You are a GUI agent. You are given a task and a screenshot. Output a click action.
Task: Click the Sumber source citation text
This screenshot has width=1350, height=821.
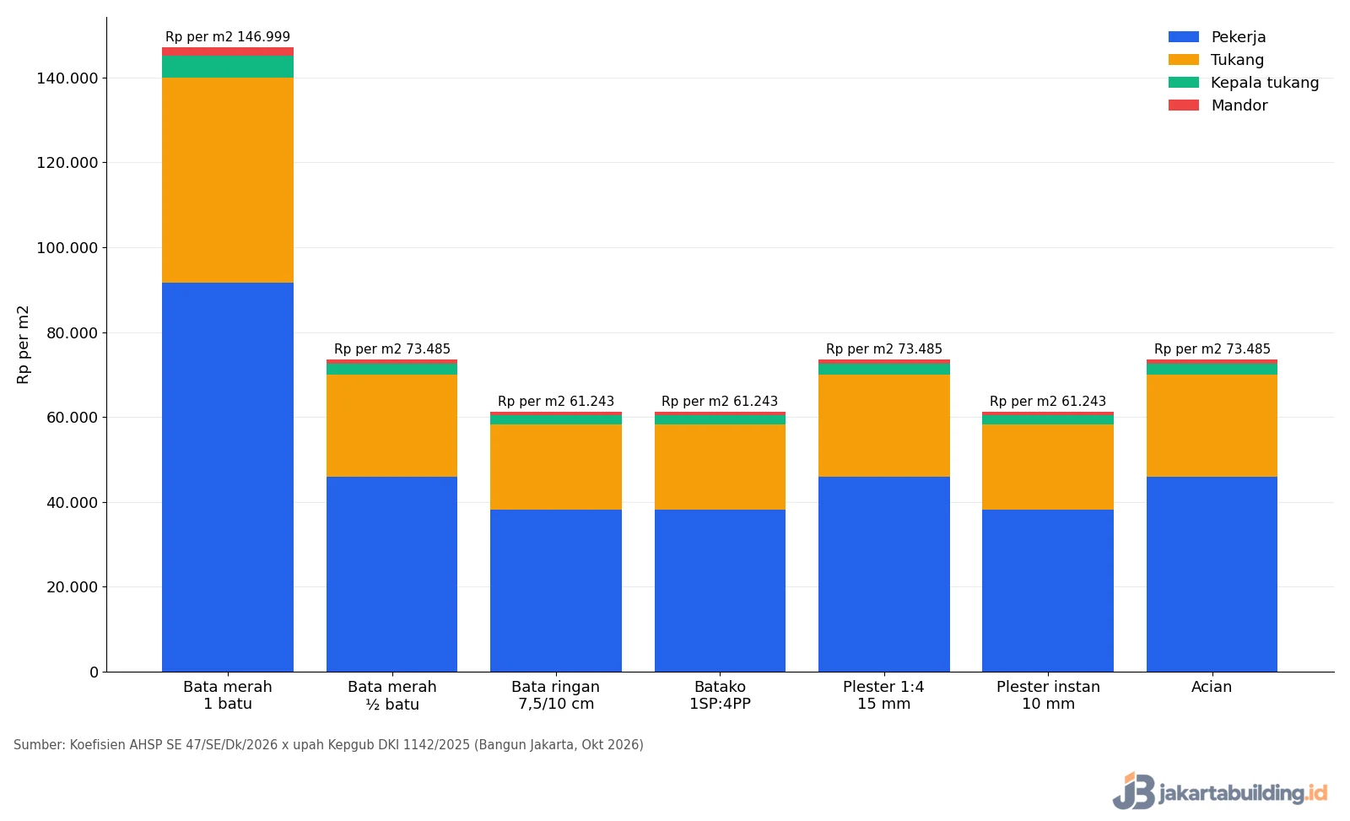click(328, 745)
